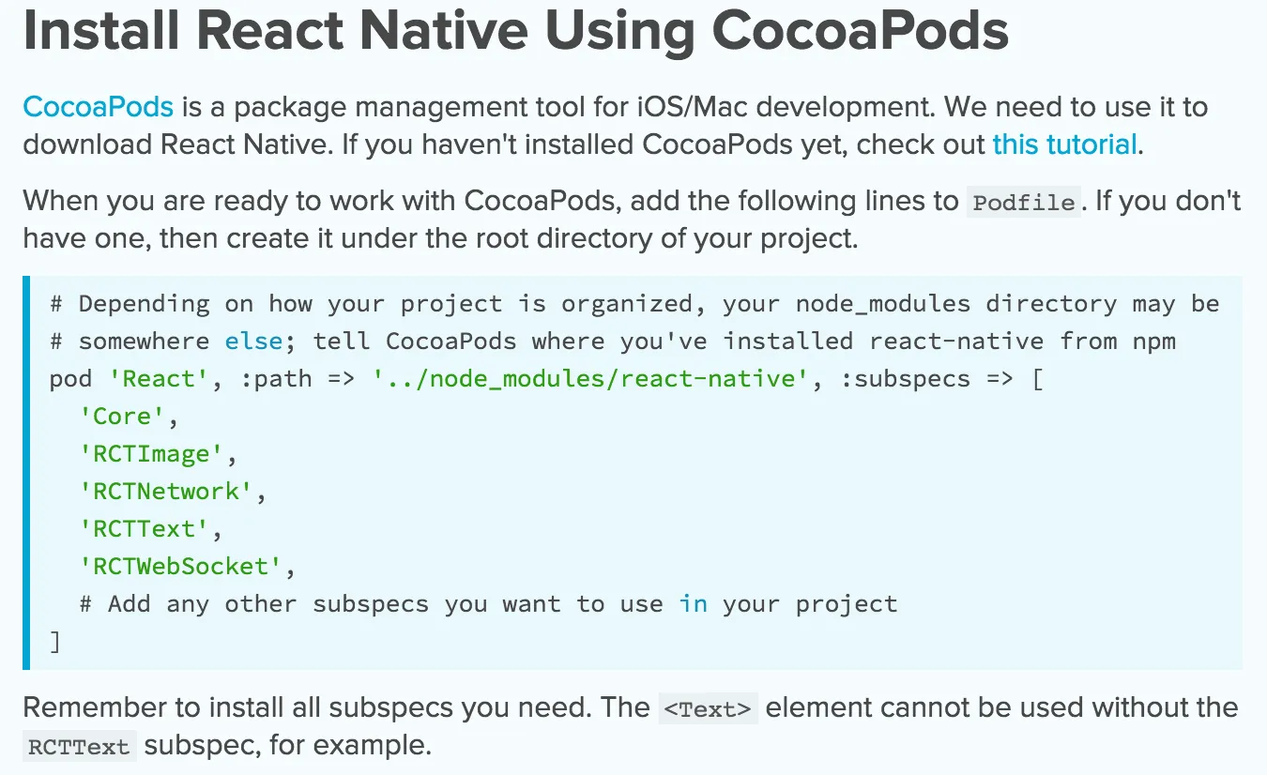Click the 'Add any other subspecs' comment line
This screenshot has width=1267, height=775.
(x=488, y=604)
